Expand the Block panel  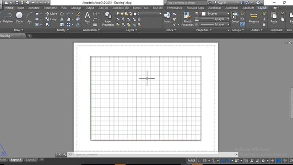pos(171,30)
